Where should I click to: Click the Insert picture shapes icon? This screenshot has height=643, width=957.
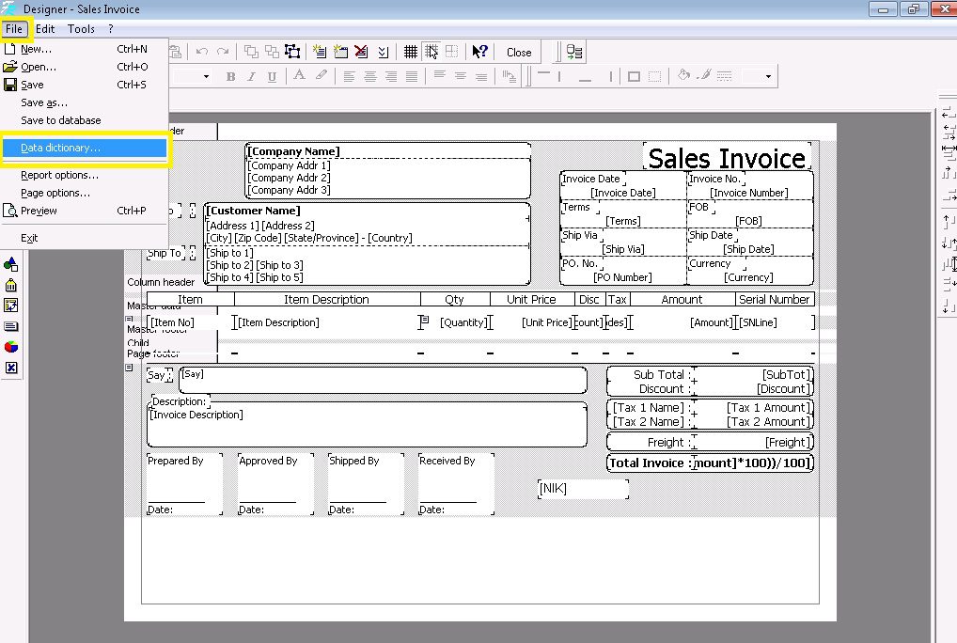pyautogui.click(x=11, y=264)
